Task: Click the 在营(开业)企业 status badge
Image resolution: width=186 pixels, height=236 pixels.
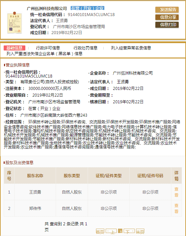Action: tap(88, 8)
